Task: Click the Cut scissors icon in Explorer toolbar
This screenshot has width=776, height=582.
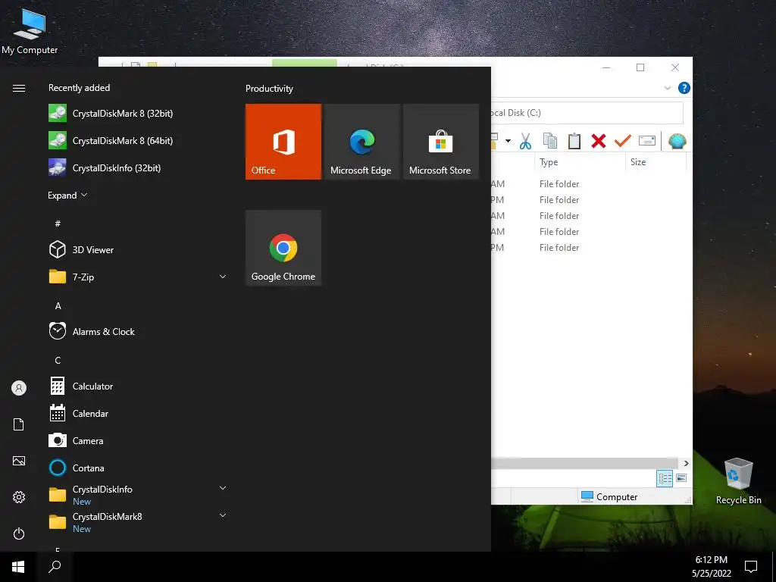Action: point(525,141)
